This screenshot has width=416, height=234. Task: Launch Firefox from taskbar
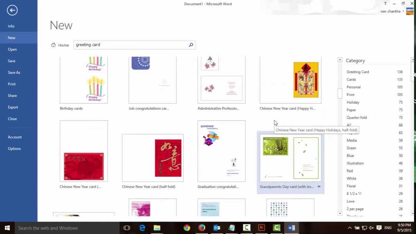point(202,228)
